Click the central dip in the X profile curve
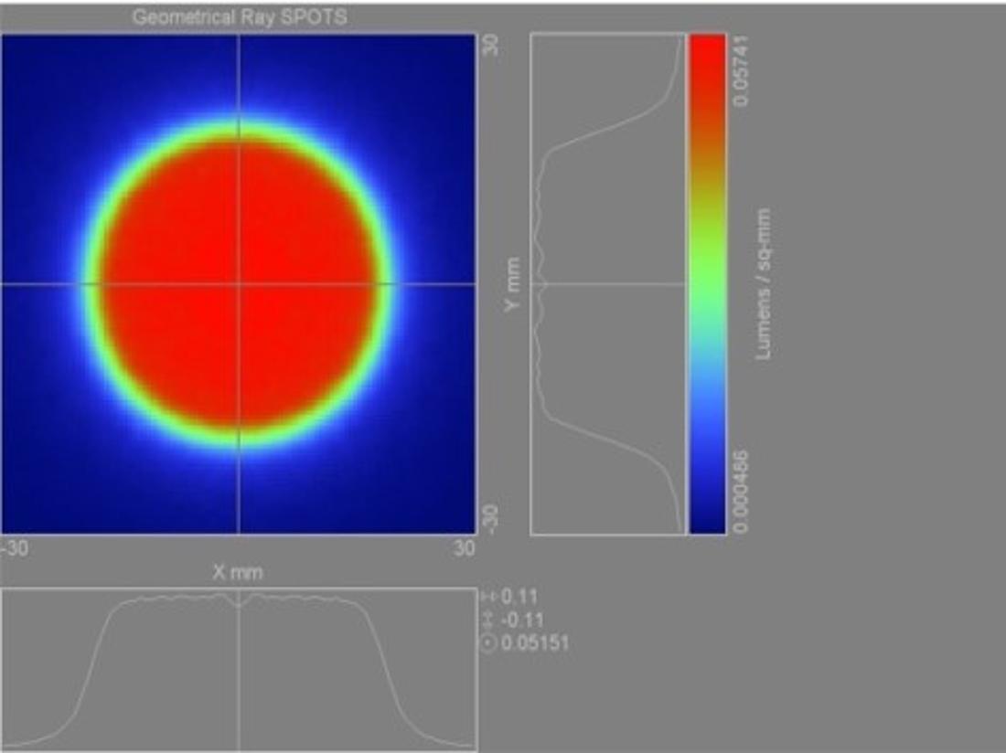Screen dimensions: 1006x753 pyautogui.click(x=239, y=604)
